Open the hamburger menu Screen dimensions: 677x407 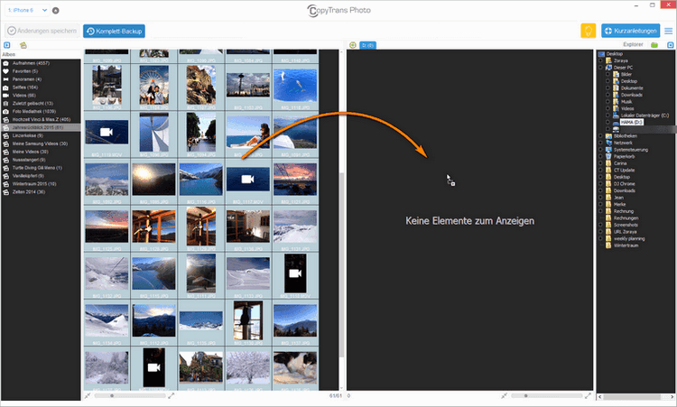[668, 31]
